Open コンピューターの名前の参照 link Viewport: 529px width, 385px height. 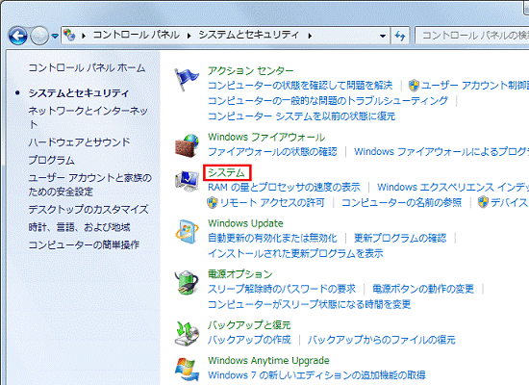(x=401, y=203)
